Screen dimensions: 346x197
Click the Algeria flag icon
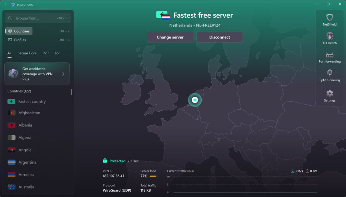(x=11, y=138)
